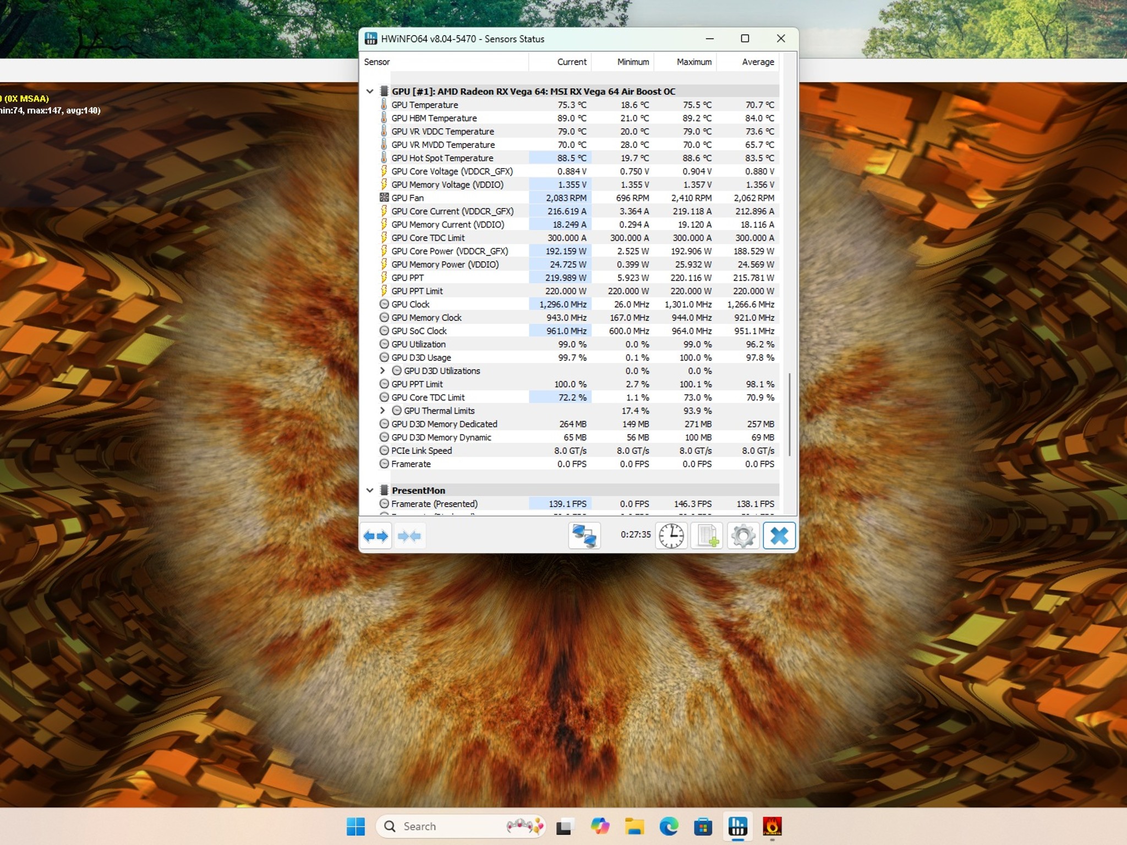Click the 0:27:35 elapsed time readout

click(x=636, y=534)
